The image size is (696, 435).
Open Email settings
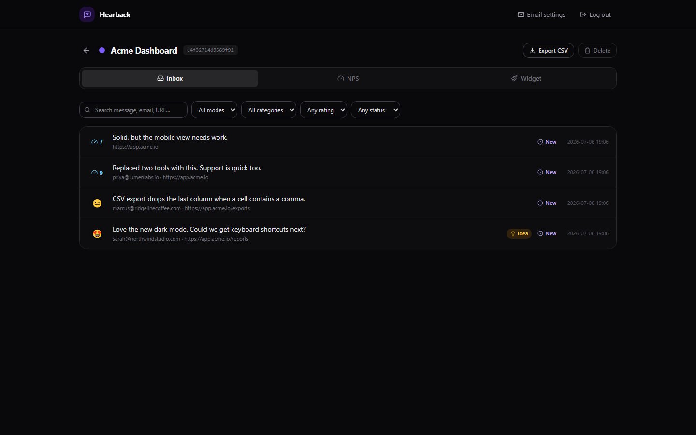pyautogui.click(x=541, y=15)
